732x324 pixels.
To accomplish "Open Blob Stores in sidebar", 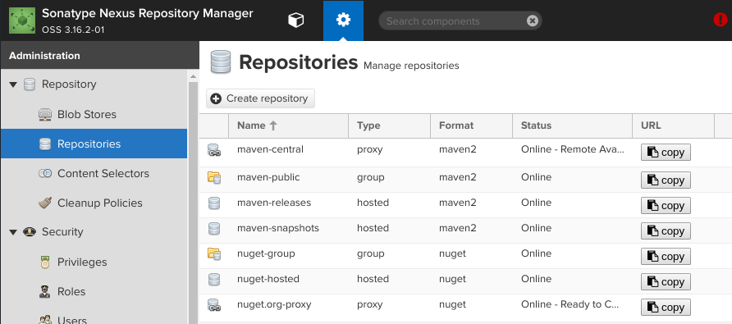I will 87,114.
